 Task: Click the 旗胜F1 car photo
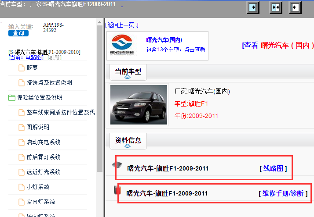pos(139,105)
